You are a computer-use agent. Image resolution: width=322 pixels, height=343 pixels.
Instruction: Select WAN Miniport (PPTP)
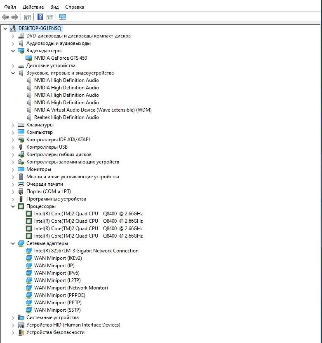coord(58,303)
